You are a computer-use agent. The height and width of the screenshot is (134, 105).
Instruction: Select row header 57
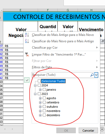point(1,98)
